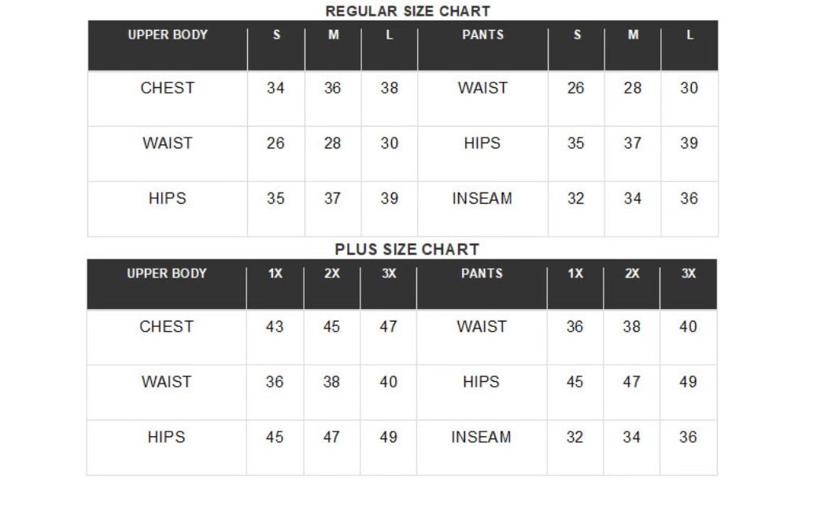
Task: Click plus chart pants hips 3X value 49
Action: [688, 381]
